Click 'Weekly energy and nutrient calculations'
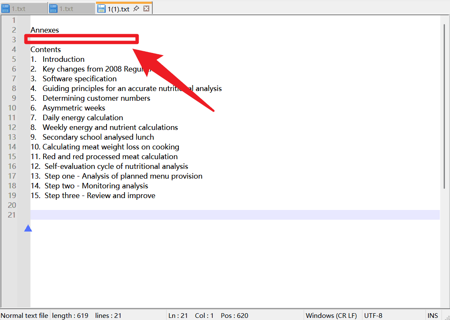The width and height of the screenshot is (450, 320). (110, 127)
